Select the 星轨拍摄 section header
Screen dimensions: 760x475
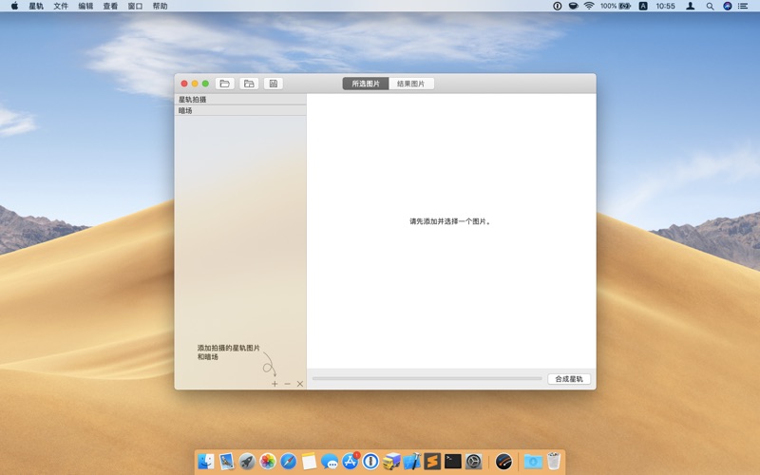pyautogui.click(x=240, y=99)
